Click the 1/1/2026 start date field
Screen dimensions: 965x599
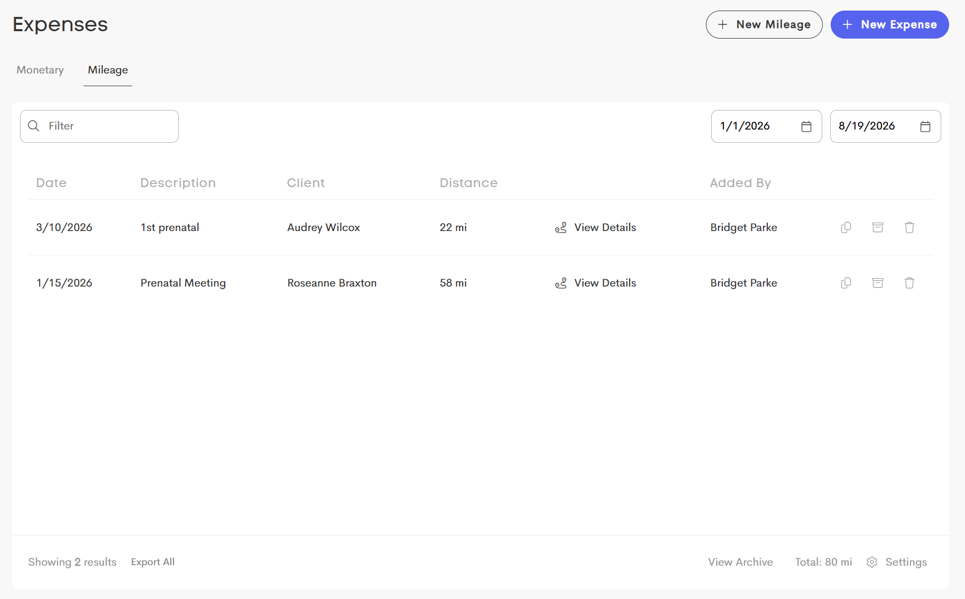point(767,126)
